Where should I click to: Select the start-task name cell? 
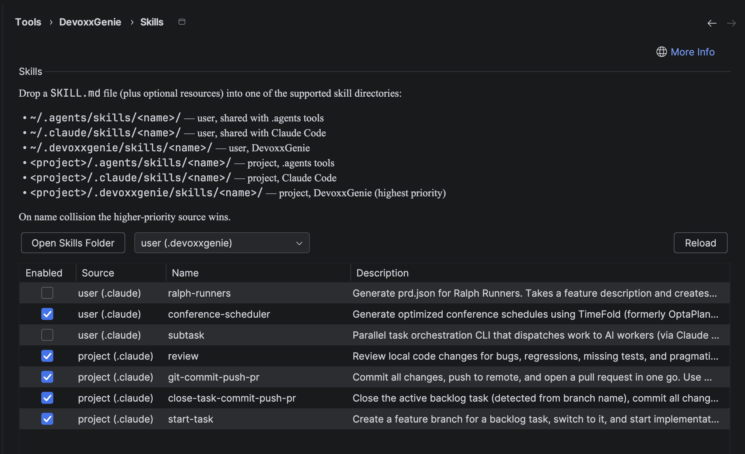pyautogui.click(x=258, y=419)
